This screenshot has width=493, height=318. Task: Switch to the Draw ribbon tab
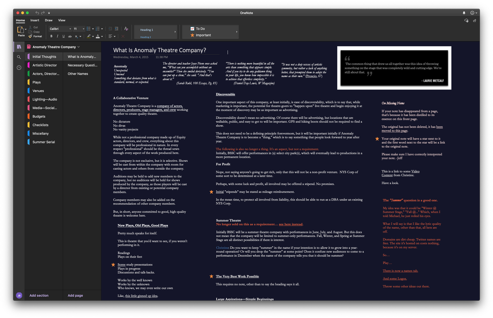(x=49, y=20)
